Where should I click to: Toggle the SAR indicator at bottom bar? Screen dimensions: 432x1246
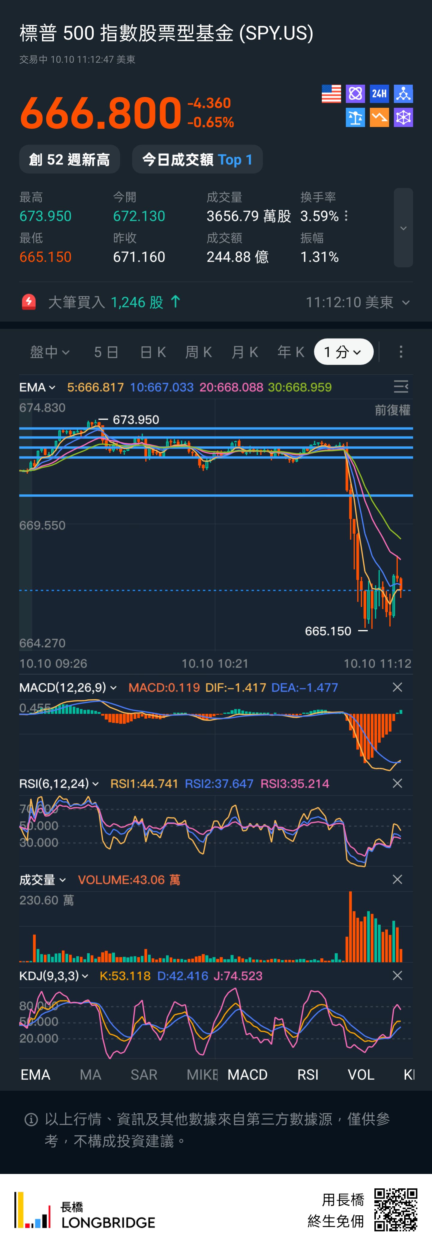tap(144, 1075)
